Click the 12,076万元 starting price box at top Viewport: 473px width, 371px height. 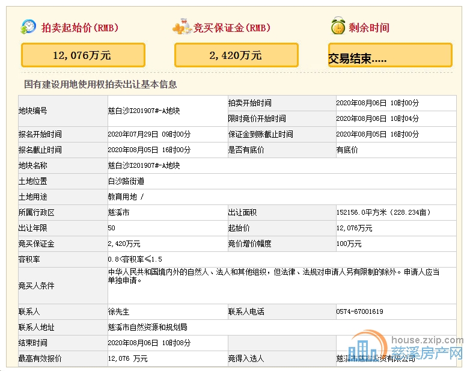(83, 55)
